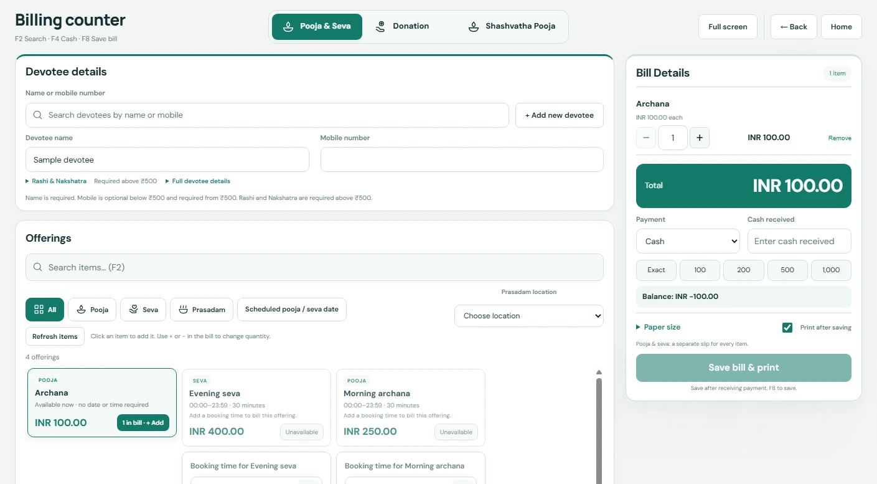The width and height of the screenshot is (877, 484).
Task: Click the magnifier icon in devotee search
Action: 38,115
